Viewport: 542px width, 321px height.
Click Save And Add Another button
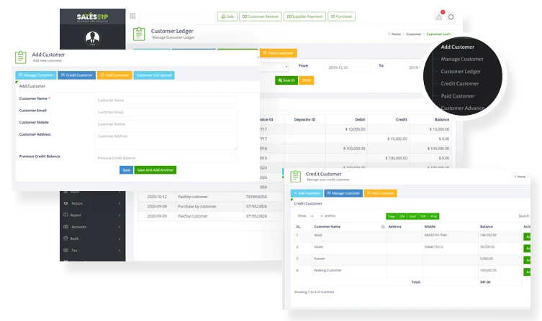click(155, 170)
